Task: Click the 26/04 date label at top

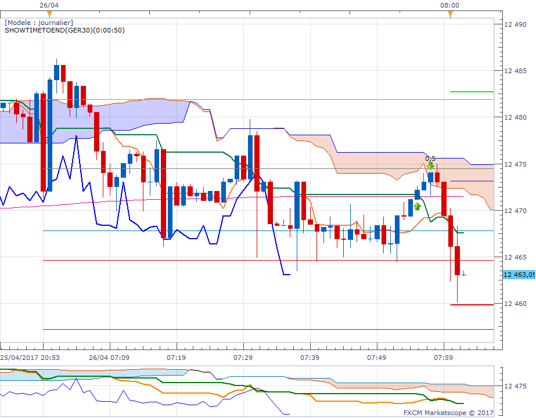Action: pyautogui.click(x=49, y=5)
